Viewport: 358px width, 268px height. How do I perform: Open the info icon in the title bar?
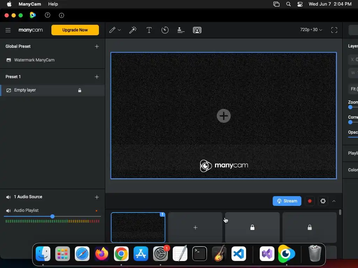point(62,15)
